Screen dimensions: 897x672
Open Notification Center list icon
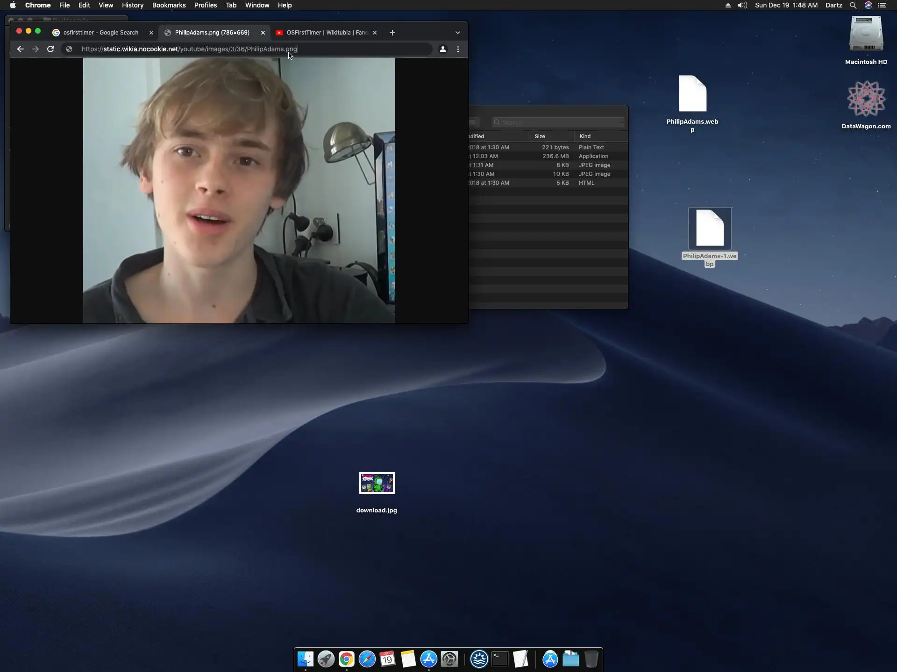[882, 5]
